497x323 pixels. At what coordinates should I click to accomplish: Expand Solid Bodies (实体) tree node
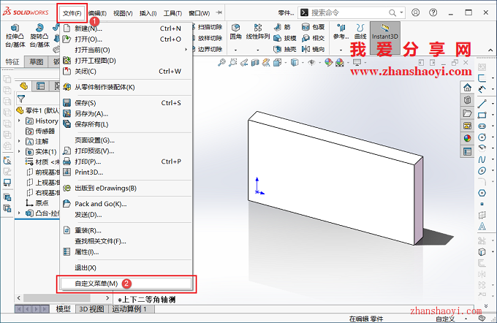coord(19,151)
